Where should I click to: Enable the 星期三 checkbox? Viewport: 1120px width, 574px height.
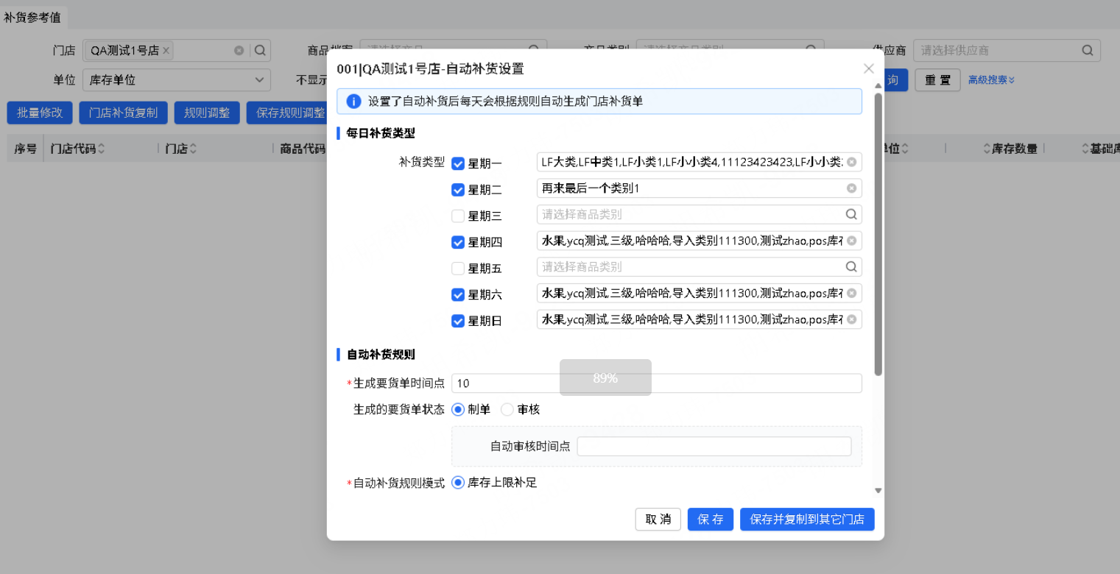[458, 216]
